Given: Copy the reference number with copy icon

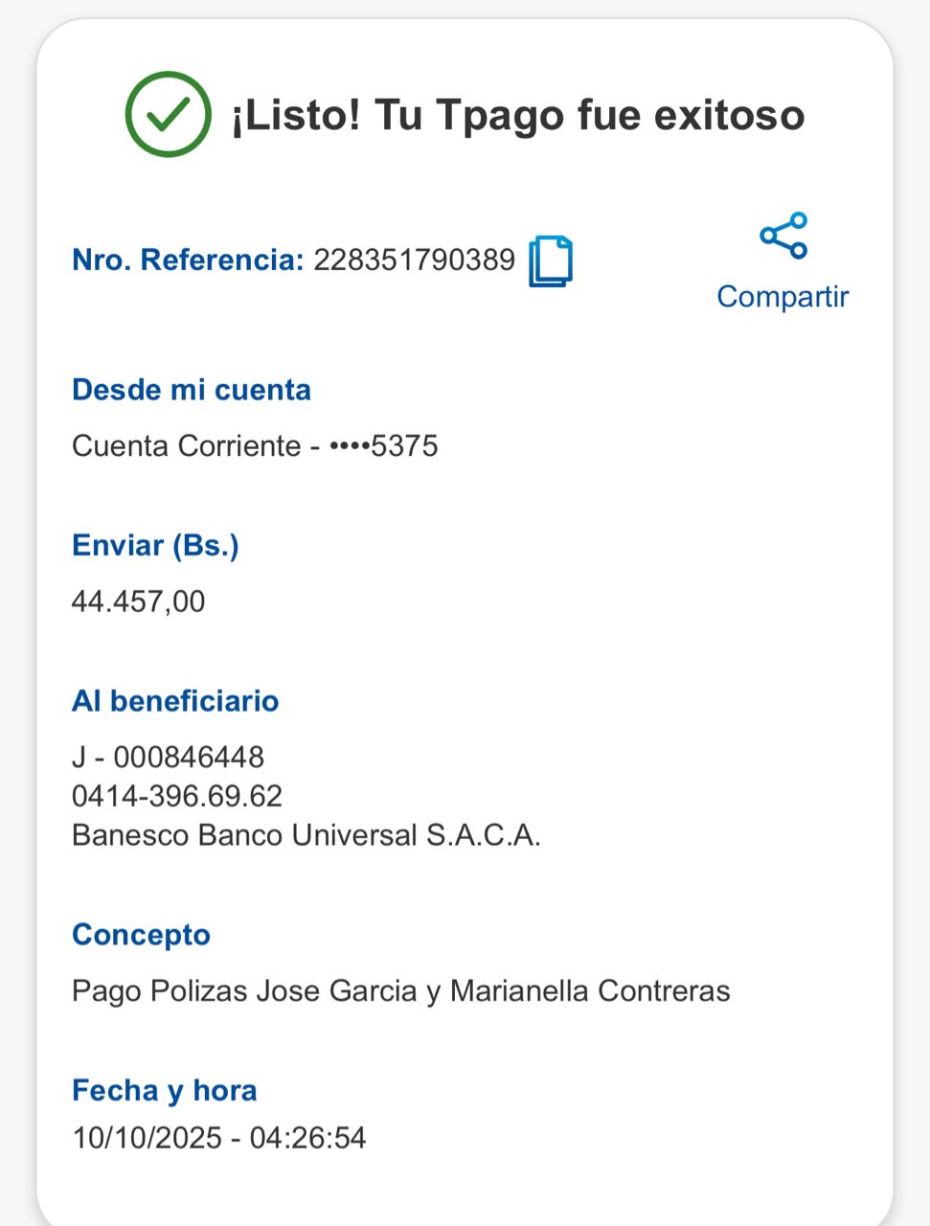Looking at the screenshot, I should pyautogui.click(x=551, y=261).
